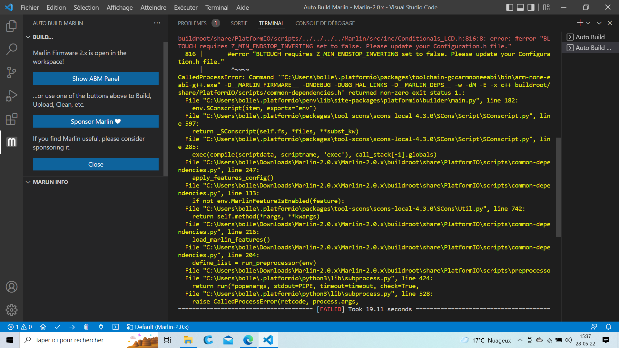The height and width of the screenshot is (348, 619).
Task: Switch to the PROBLÈMES tab
Action: click(x=192, y=23)
